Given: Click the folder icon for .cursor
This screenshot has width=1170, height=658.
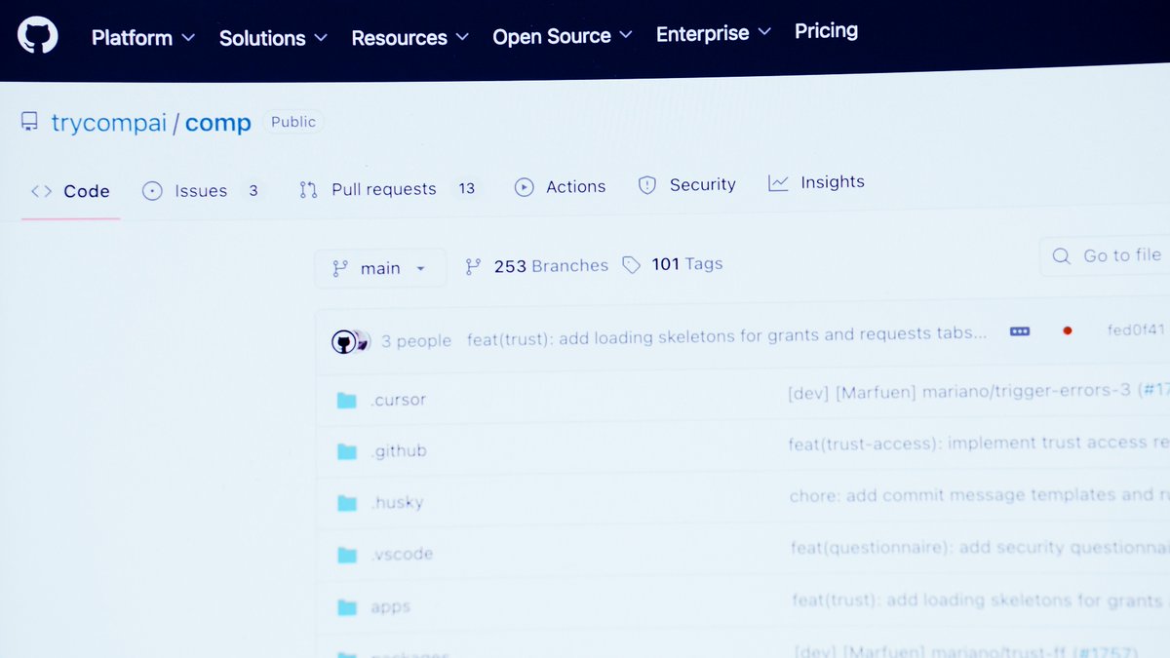Looking at the screenshot, I should point(346,400).
